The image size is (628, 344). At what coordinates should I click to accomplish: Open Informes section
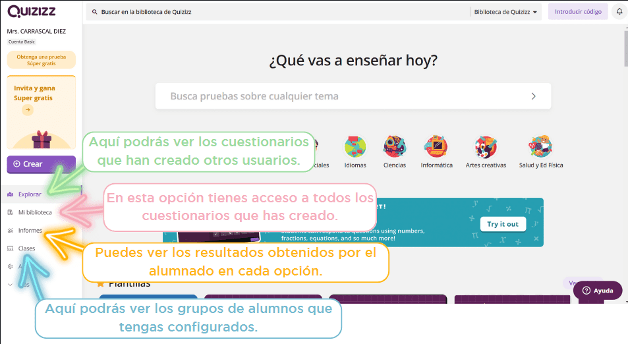pos(30,230)
